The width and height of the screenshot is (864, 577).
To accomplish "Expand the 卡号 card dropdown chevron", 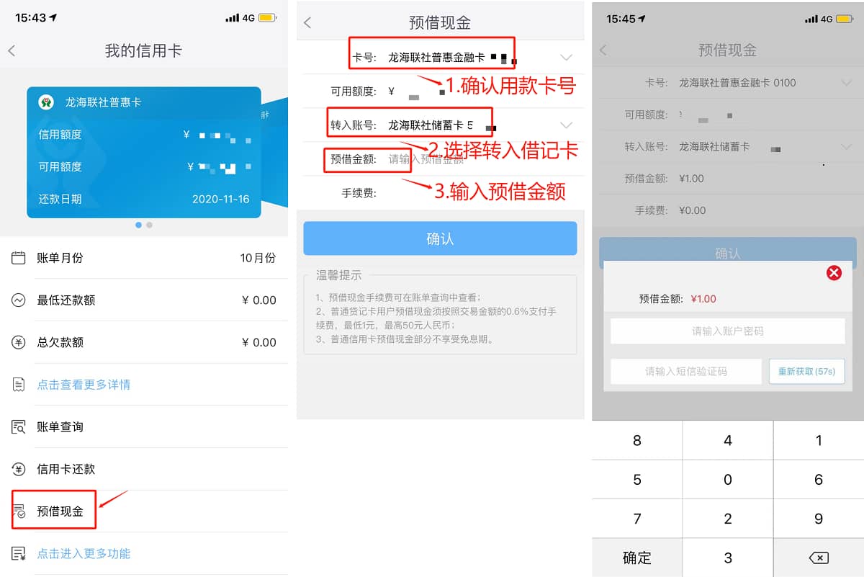I will click(x=566, y=58).
